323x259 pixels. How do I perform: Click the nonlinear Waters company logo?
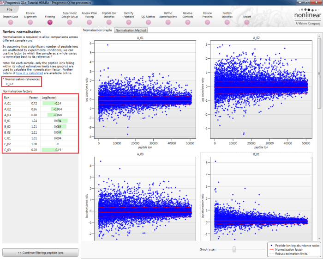[308, 17]
